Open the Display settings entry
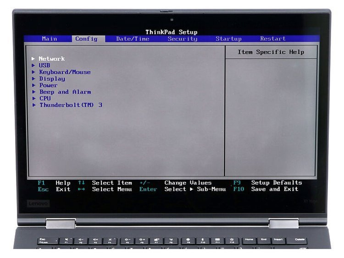This screenshot has width=344, height=258. coord(52,79)
